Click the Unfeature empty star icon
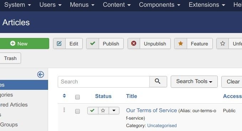This screenshot has height=131, width=242. click(222, 44)
